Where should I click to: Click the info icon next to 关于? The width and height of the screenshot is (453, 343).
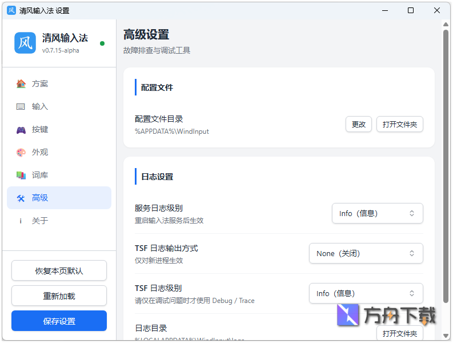click(21, 221)
